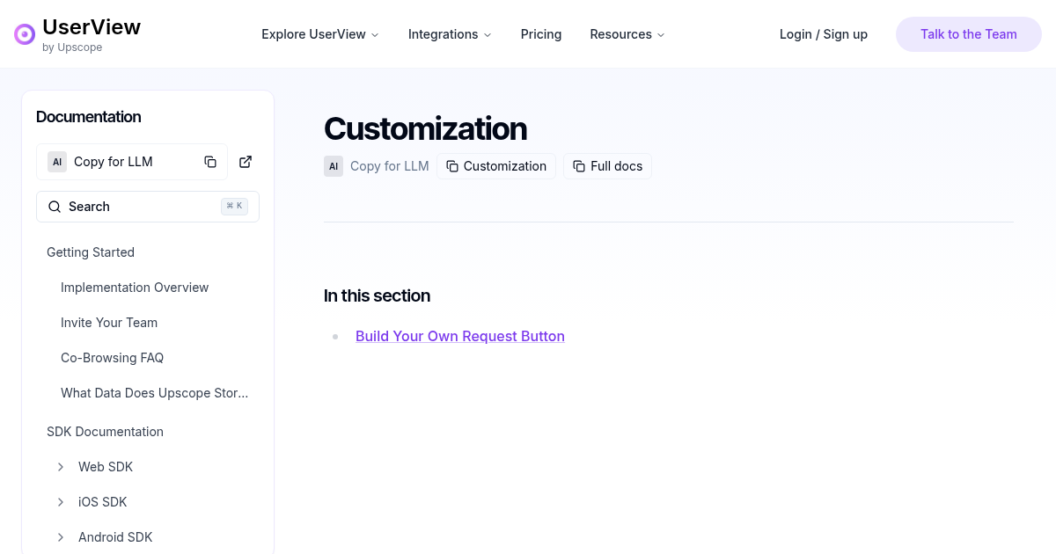Click the Documentation sidebar title

tap(88, 117)
